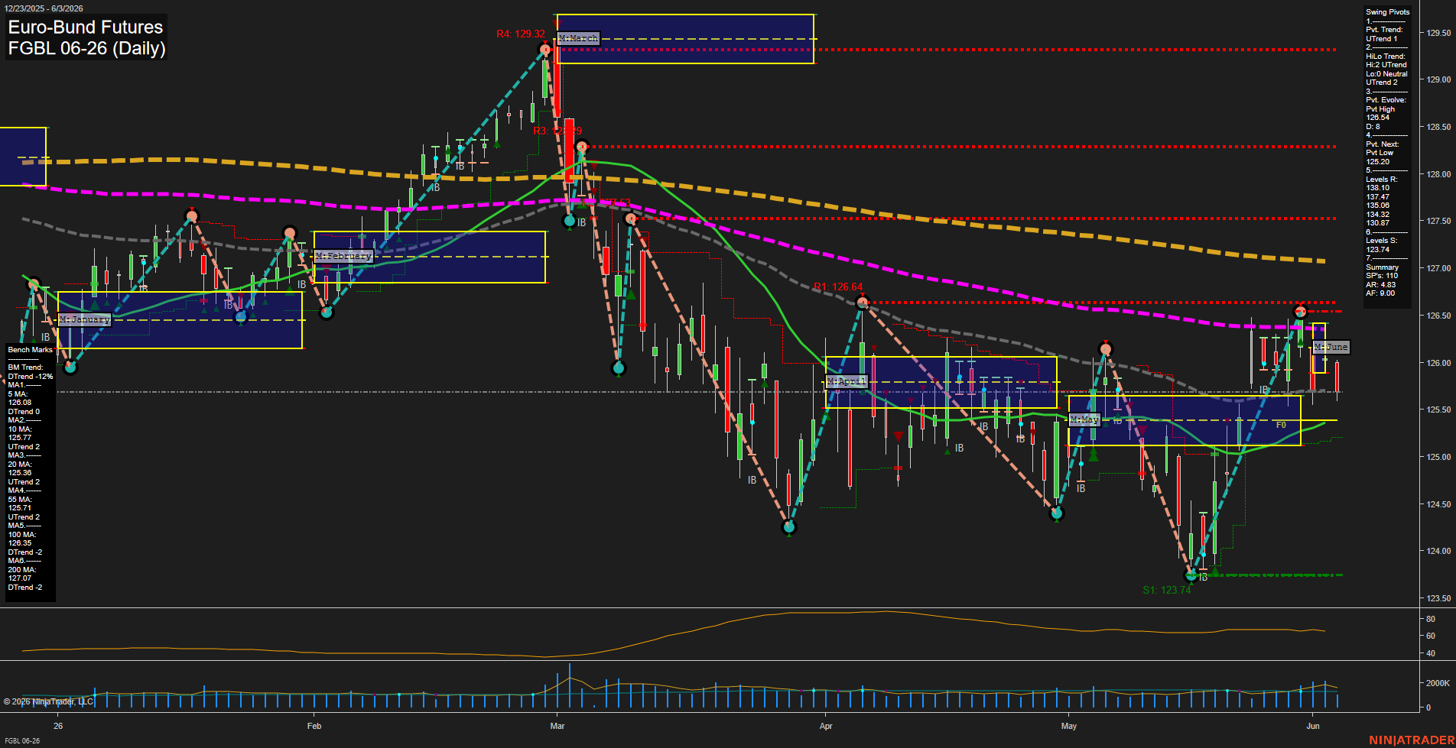1456x748 pixels.
Task: Click the 55 MA value 125.71
Action: coord(20,508)
